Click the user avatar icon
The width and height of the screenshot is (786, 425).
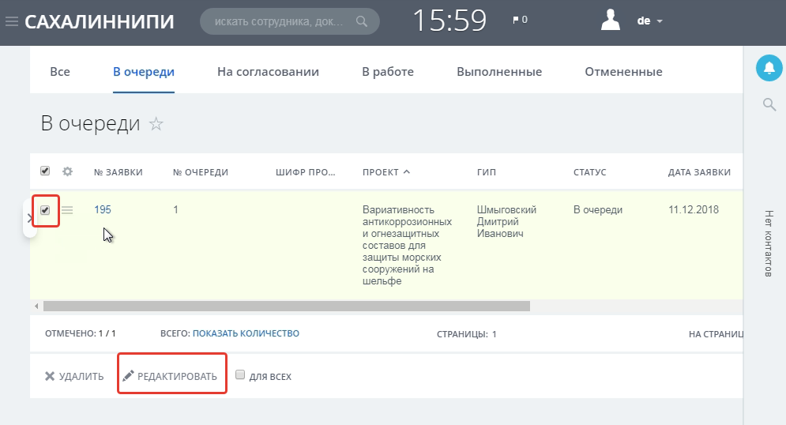(611, 21)
